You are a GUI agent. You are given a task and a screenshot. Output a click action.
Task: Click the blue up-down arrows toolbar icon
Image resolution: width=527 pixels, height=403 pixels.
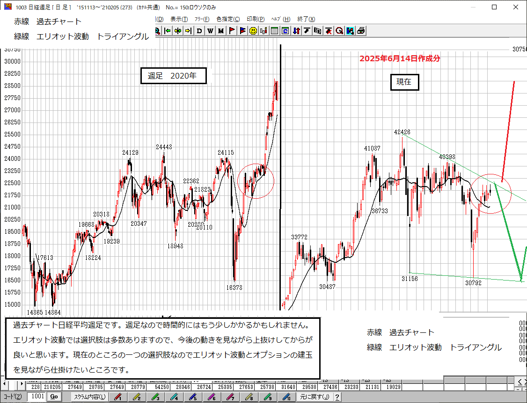coord(296,31)
